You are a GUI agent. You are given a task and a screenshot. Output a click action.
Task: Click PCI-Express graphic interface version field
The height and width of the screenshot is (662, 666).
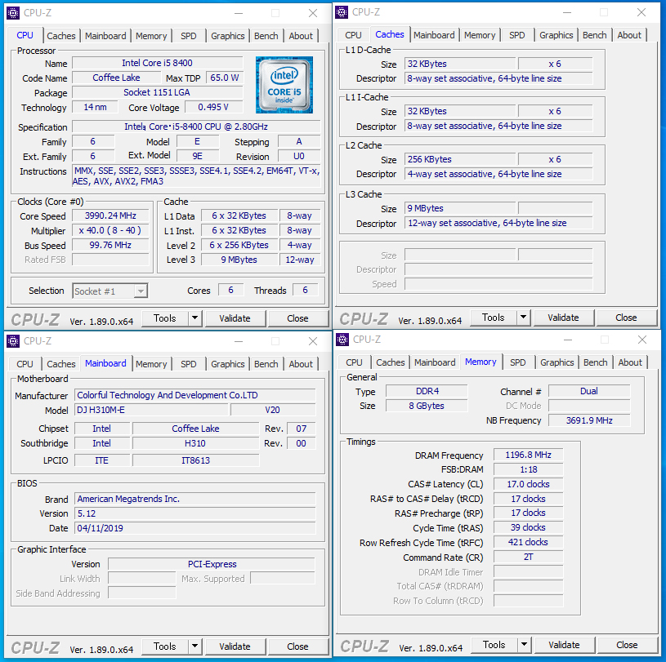(x=212, y=564)
